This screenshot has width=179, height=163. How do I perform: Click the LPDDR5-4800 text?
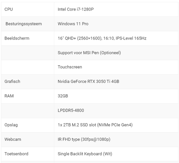[x=71, y=110]
